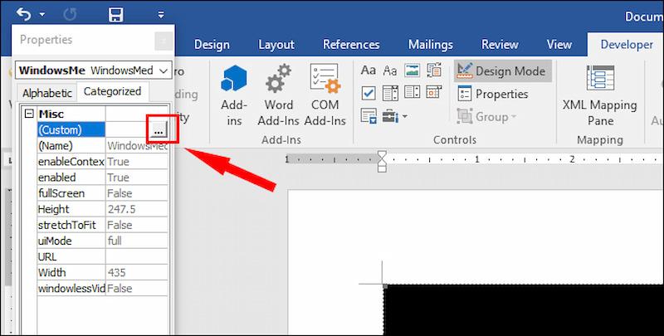The height and width of the screenshot is (336, 664).
Task: Insert a Building Block Gallery control
Action: [434, 71]
